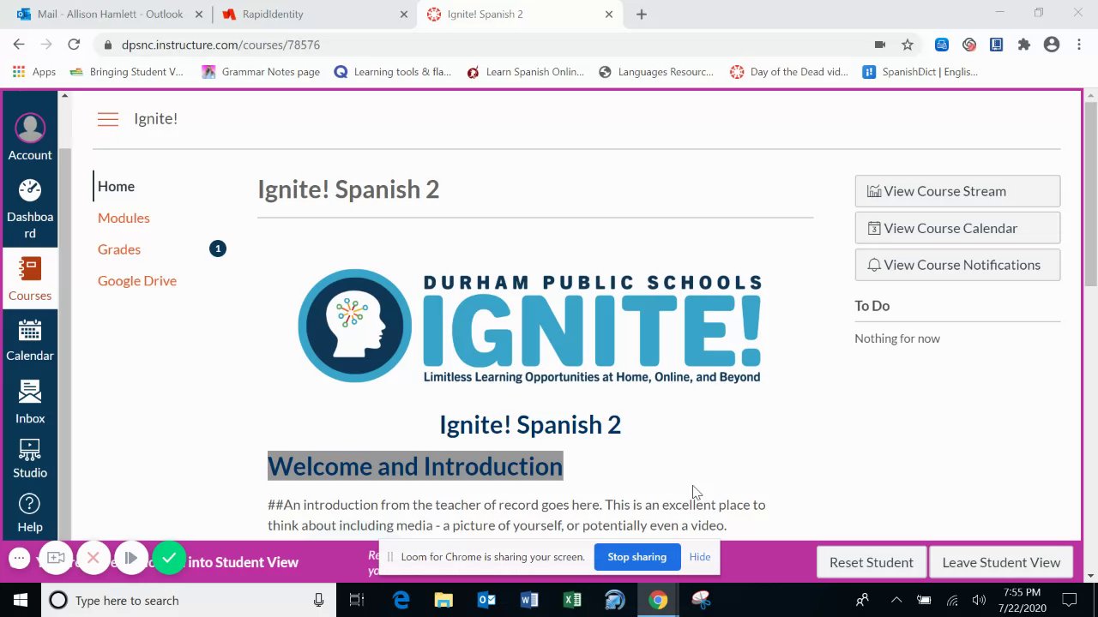Click the View Course Calendar button

[x=957, y=228]
